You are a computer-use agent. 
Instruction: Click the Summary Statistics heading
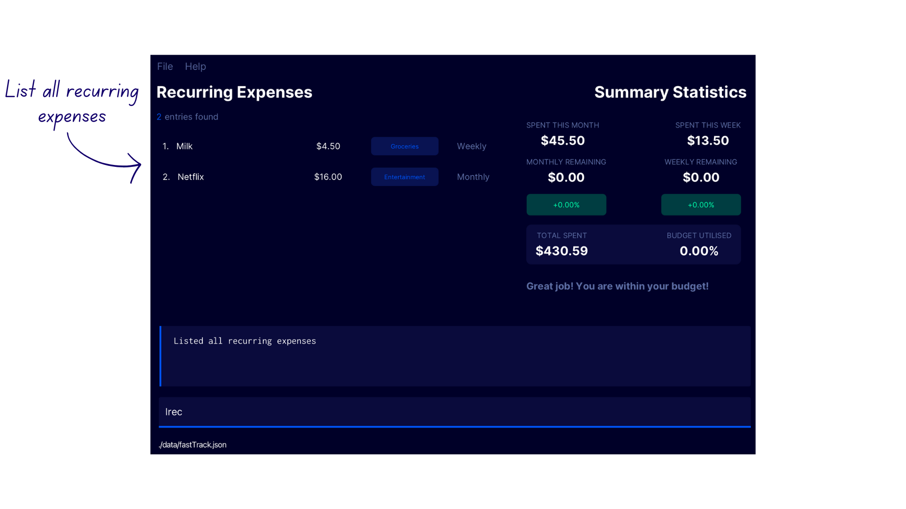[x=670, y=92]
